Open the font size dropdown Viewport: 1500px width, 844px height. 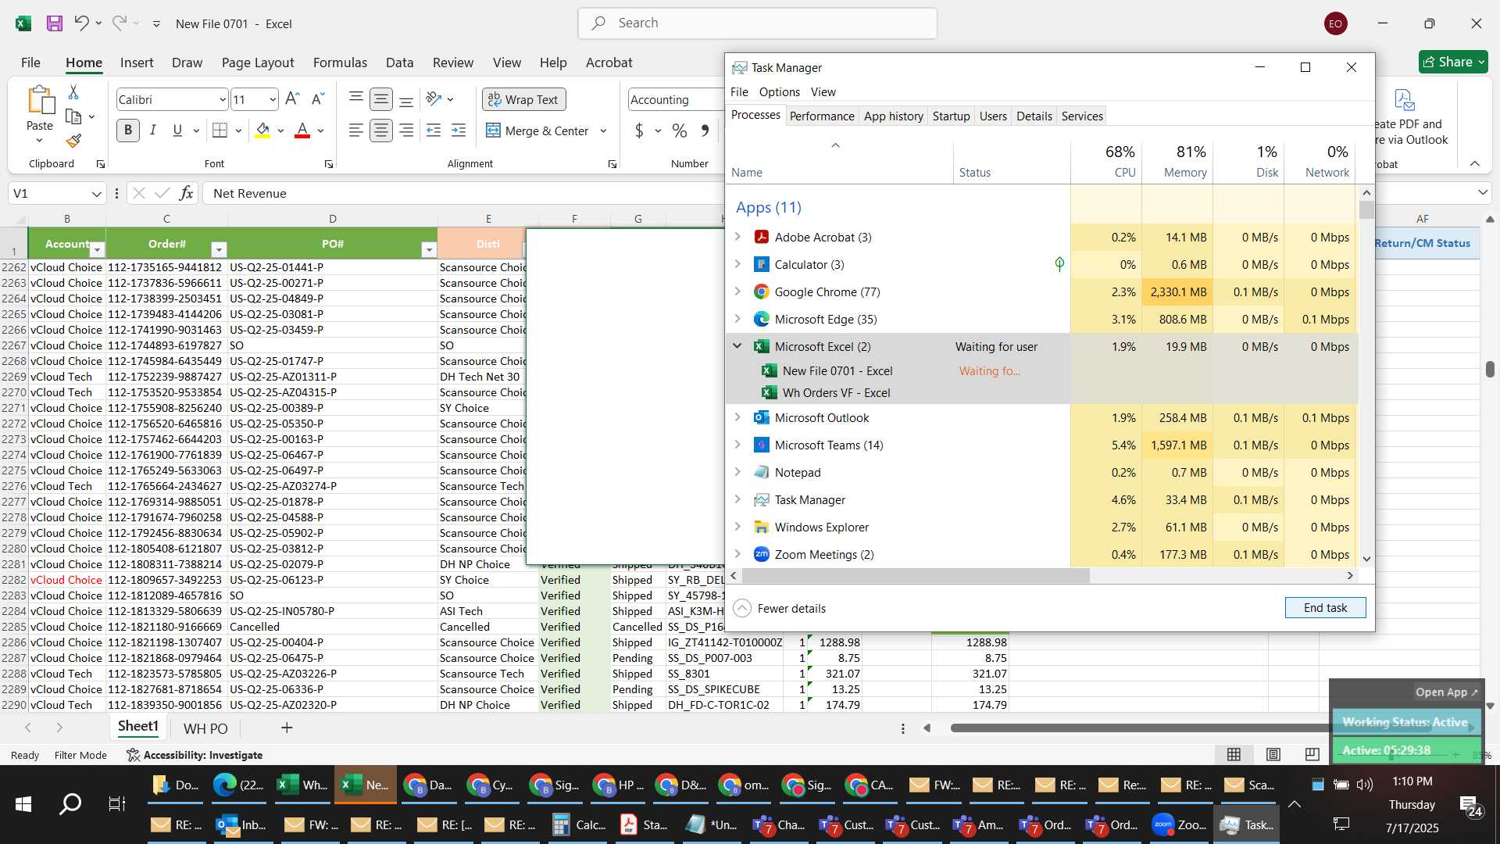[272, 100]
